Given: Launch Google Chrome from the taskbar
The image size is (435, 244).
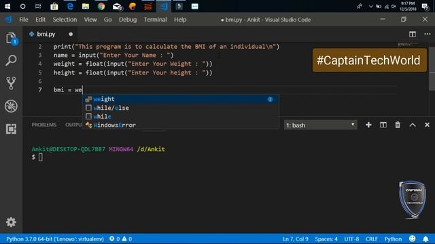Looking at the screenshot, I should [101, 6].
